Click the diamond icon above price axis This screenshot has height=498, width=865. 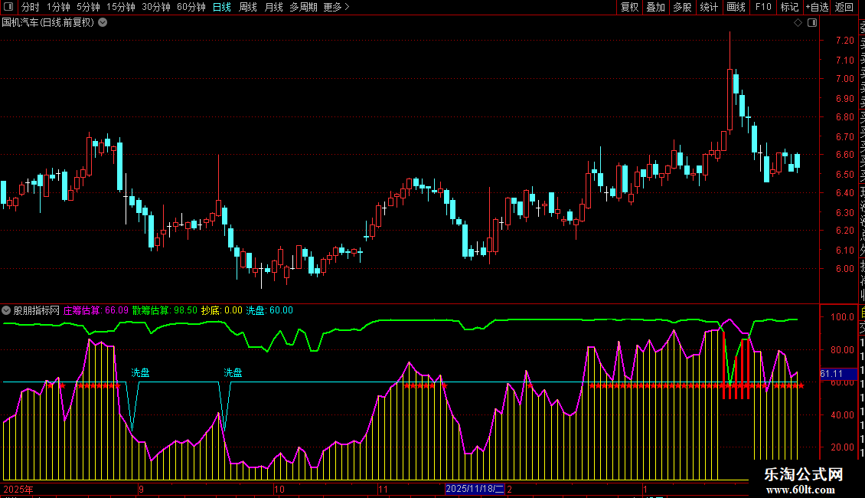[x=798, y=23]
